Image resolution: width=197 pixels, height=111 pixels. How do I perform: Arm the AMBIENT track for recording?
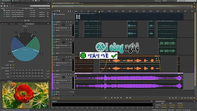click(x=71, y=22)
